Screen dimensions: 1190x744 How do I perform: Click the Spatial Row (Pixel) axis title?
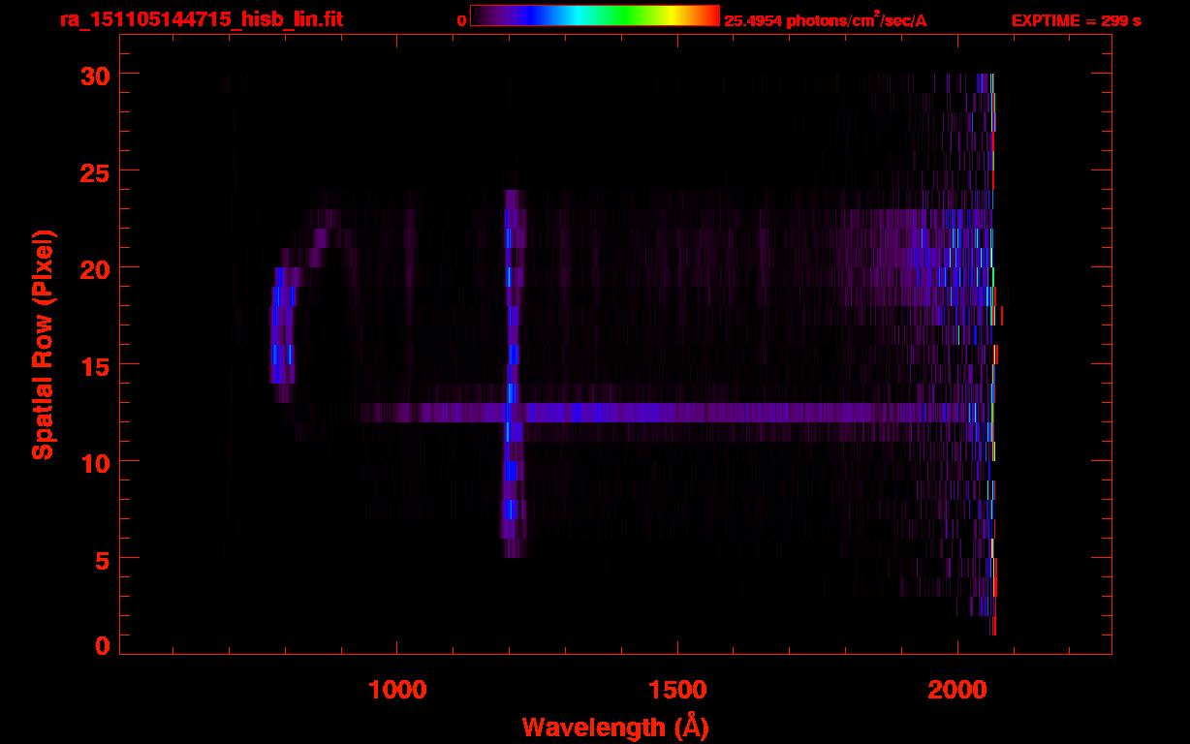(x=43, y=345)
